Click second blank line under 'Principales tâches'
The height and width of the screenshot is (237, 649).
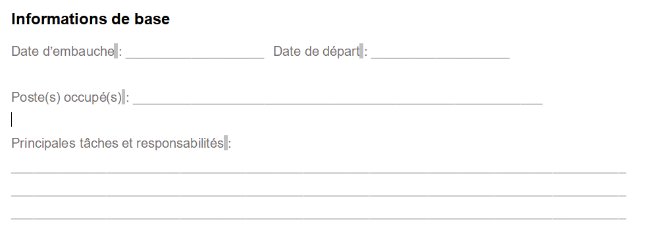tap(319, 194)
